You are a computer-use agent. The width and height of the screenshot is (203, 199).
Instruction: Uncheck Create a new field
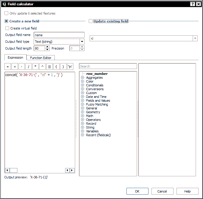(6, 21)
